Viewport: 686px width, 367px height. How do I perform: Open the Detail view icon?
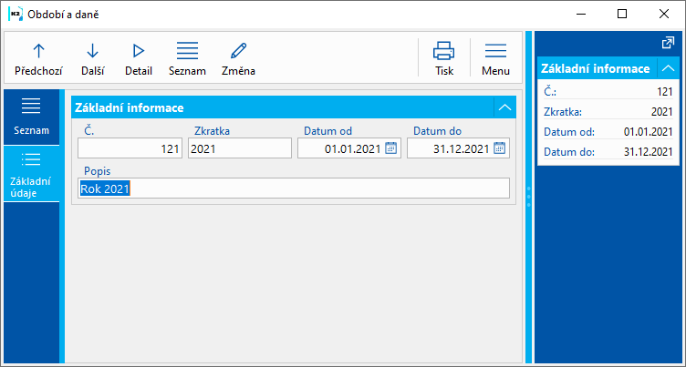click(x=139, y=57)
